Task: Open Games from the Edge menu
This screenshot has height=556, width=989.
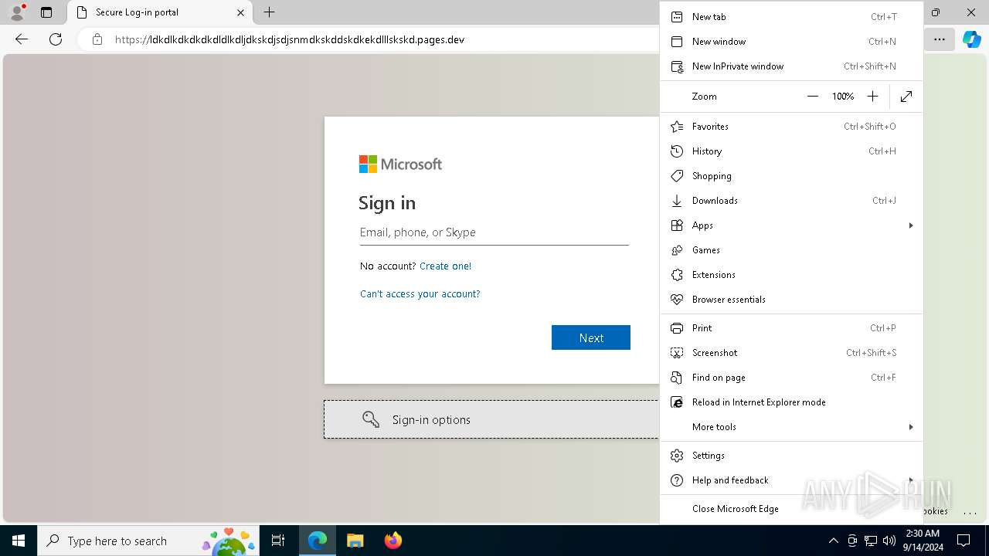Action: [x=791, y=250]
